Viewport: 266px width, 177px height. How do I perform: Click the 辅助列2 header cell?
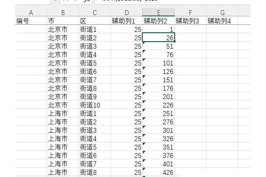click(158, 21)
